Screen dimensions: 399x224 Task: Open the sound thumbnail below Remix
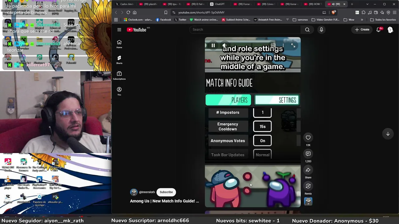(308, 202)
